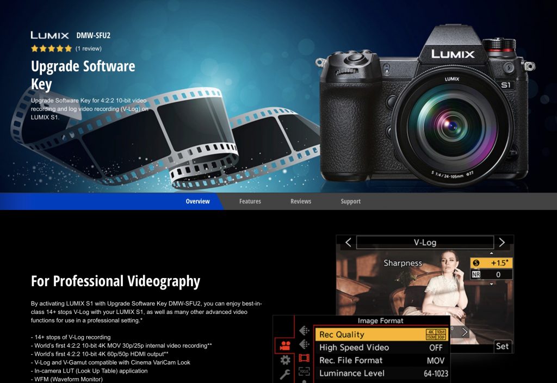Click the LUMIX logo in the header

coord(49,35)
